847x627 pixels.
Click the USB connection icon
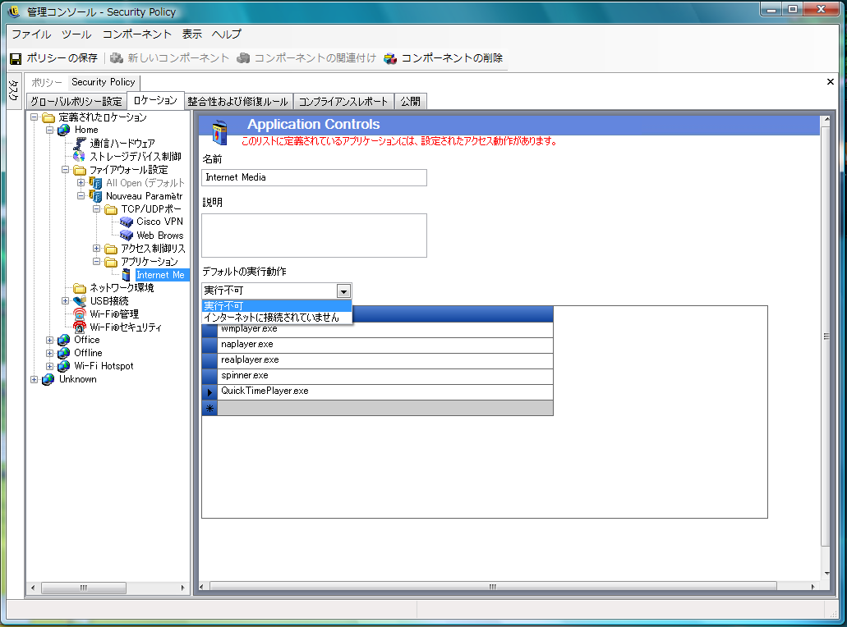[x=80, y=301]
